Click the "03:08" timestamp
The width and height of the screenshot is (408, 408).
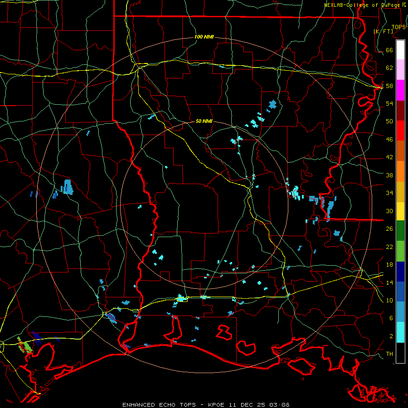(x=279, y=405)
